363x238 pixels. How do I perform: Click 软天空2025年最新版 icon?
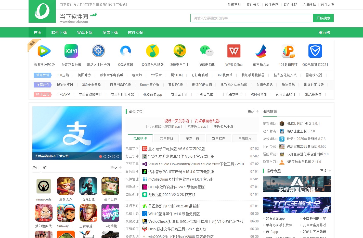click(x=282, y=139)
